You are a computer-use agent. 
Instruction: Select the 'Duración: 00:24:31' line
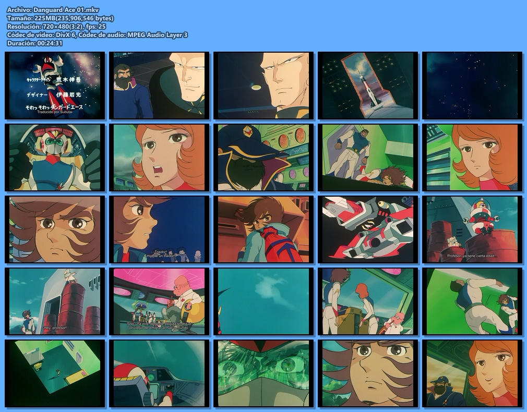pos(34,43)
